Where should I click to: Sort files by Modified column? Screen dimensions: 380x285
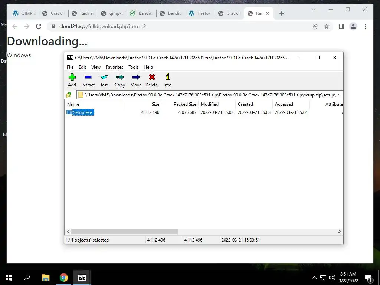click(x=217, y=104)
